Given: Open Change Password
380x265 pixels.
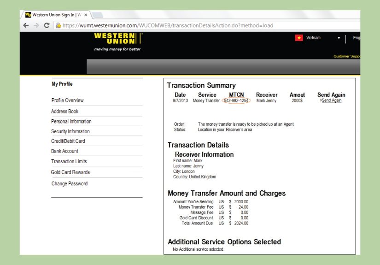Looking at the screenshot, I should [x=69, y=183].
